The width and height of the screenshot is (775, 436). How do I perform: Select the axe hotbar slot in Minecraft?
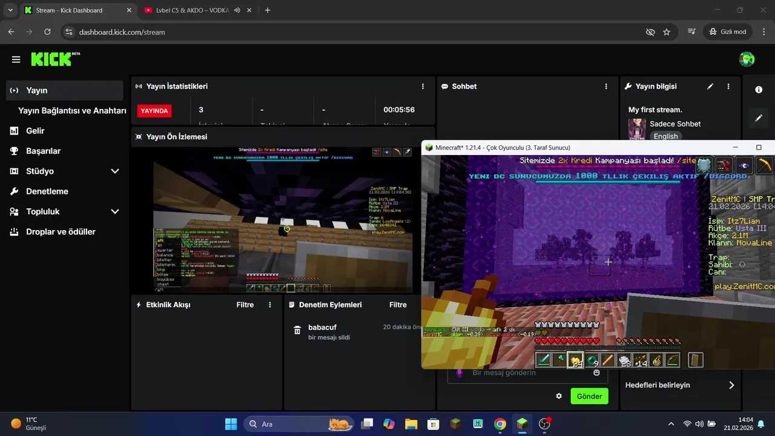click(559, 360)
